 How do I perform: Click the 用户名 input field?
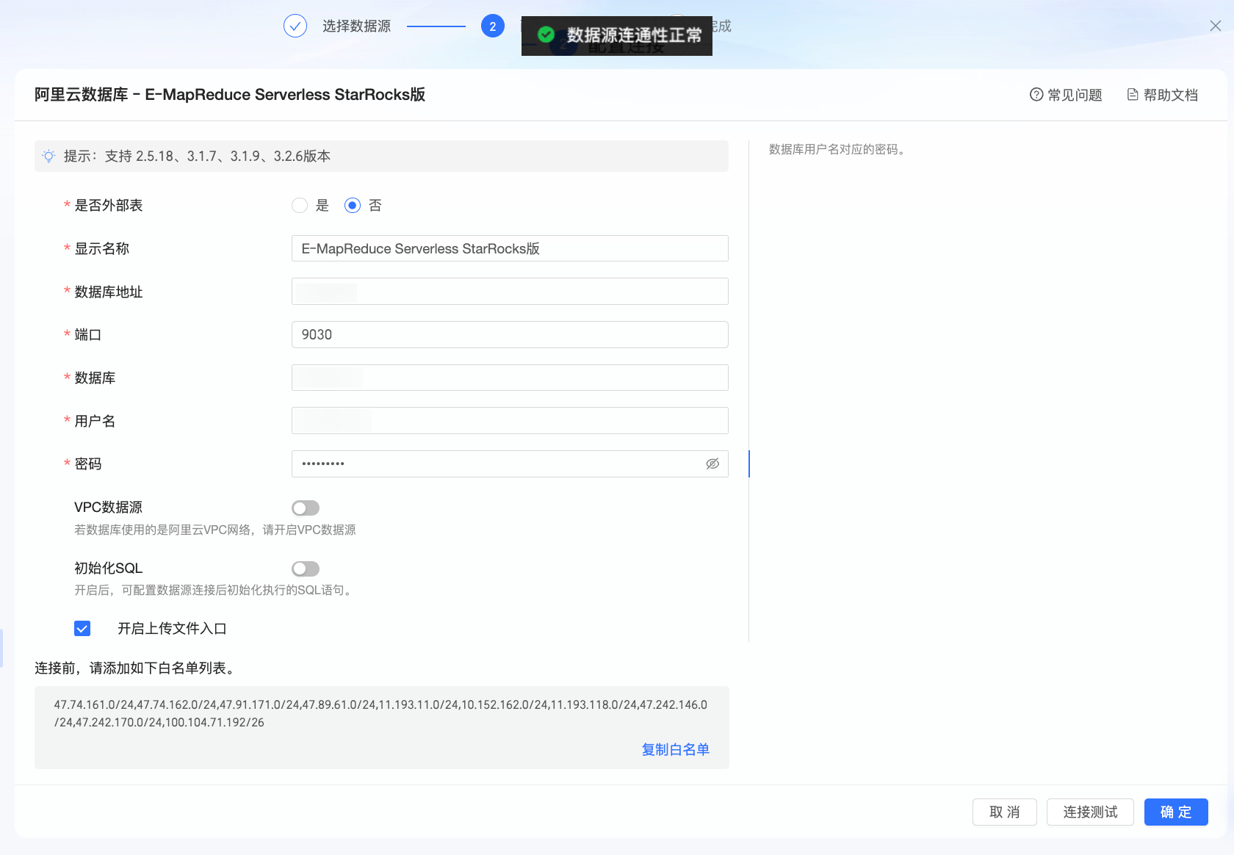pyautogui.click(x=510, y=421)
